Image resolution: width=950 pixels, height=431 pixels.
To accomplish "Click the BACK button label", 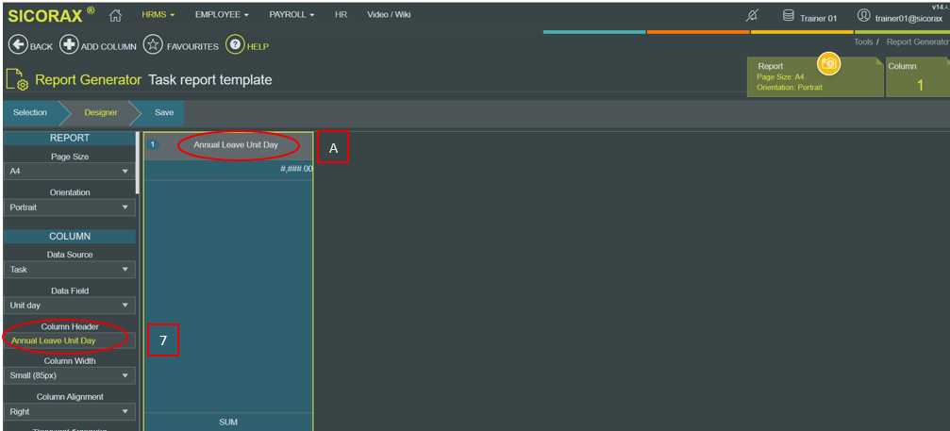I will pyautogui.click(x=42, y=46).
